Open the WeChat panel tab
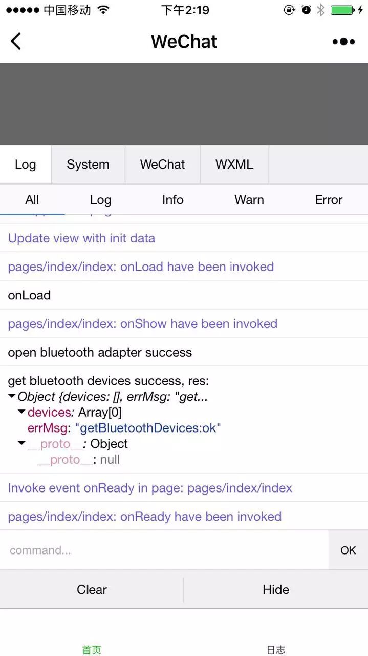The image size is (368, 656). 163,165
